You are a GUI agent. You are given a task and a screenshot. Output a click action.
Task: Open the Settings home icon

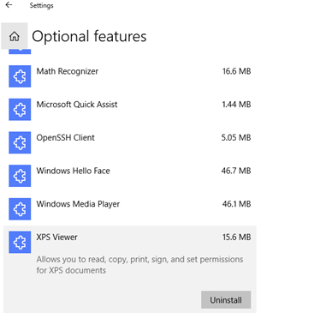(x=15, y=36)
